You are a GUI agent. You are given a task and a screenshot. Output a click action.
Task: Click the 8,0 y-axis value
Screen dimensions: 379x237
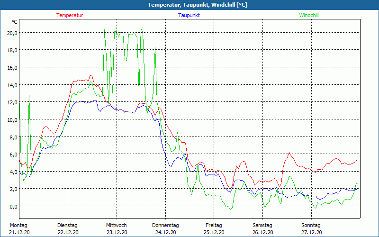13,137
